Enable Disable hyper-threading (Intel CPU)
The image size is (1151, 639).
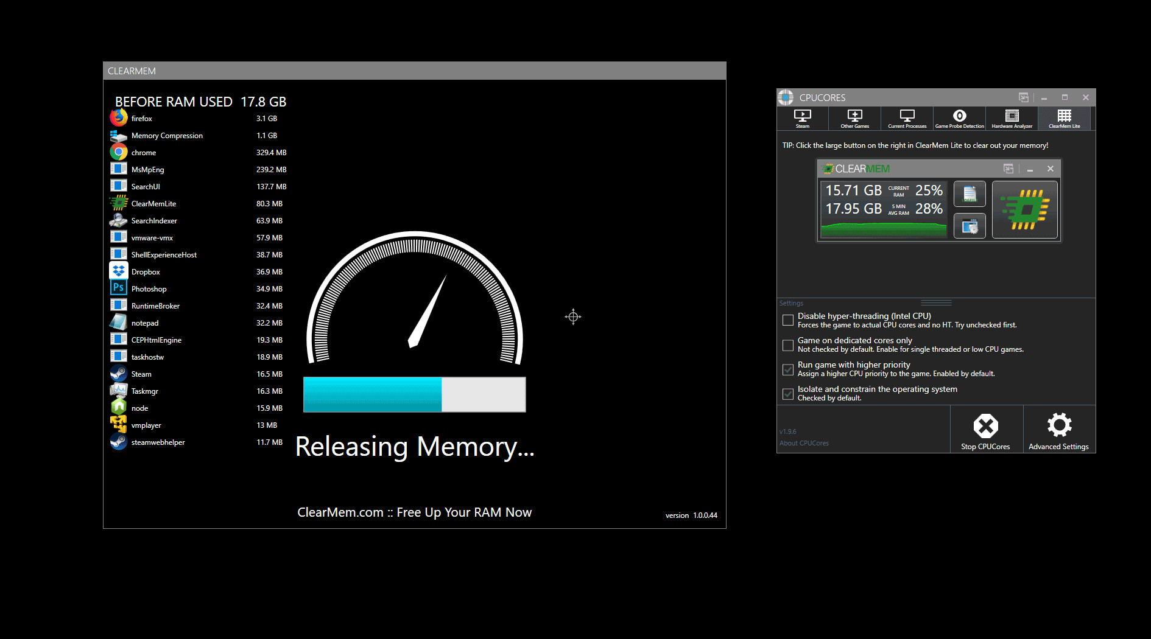click(x=787, y=319)
